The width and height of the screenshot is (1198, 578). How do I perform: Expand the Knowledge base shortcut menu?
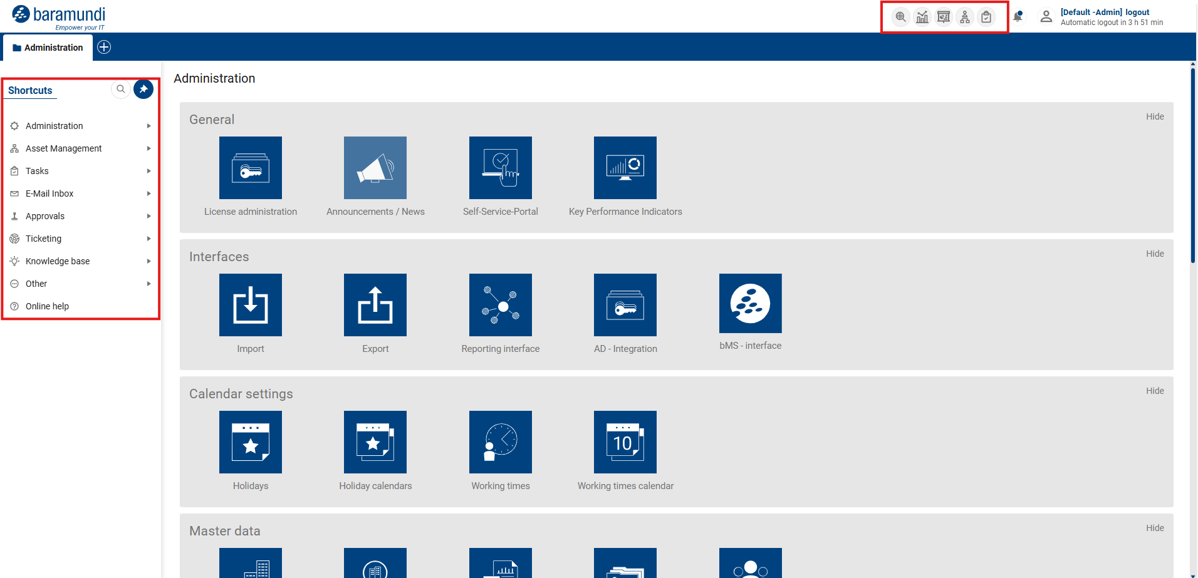[57, 261]
